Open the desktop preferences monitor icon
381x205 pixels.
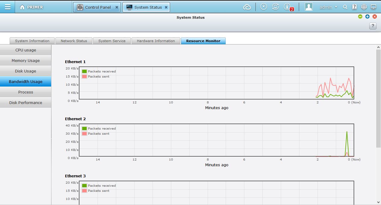(x=373, y=7)
